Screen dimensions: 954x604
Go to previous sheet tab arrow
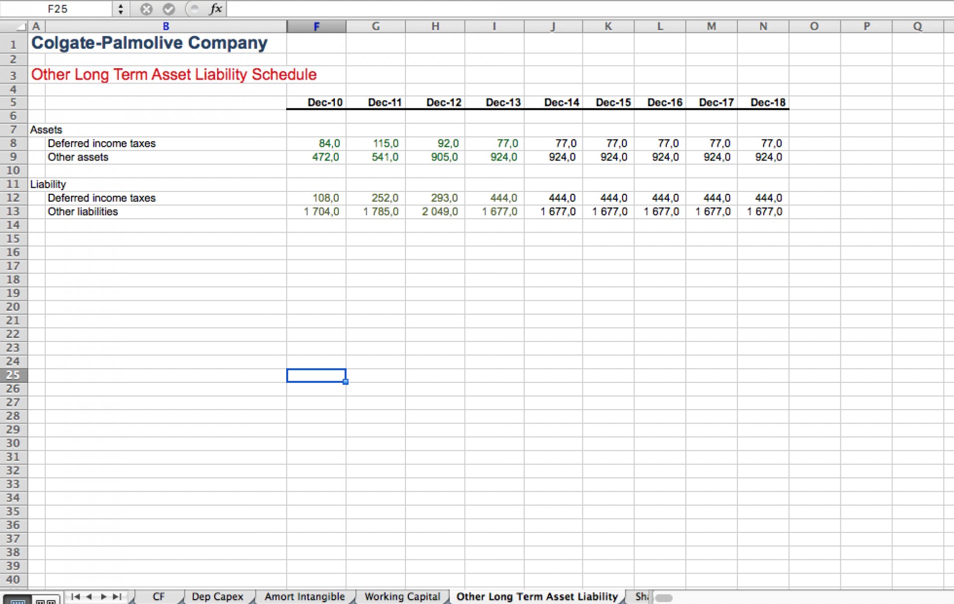coord(89,597)
